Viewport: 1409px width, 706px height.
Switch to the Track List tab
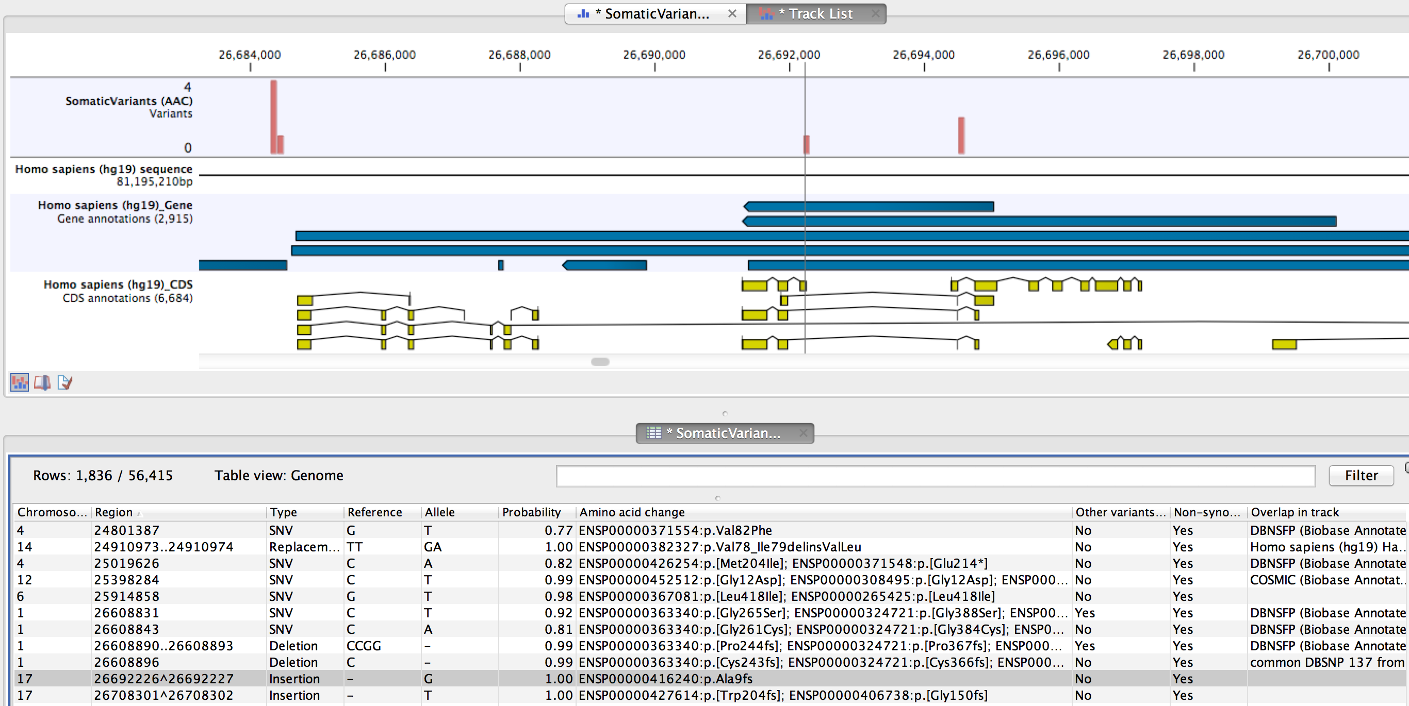pos(815,14)
